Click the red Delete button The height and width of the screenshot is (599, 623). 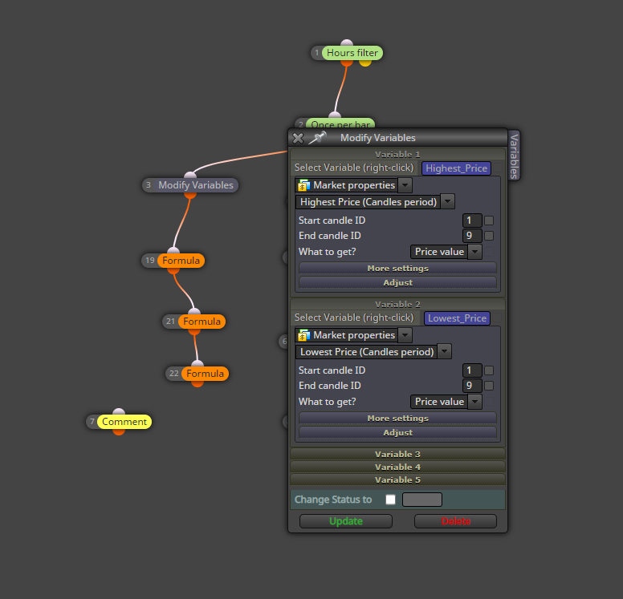point(455,521)
